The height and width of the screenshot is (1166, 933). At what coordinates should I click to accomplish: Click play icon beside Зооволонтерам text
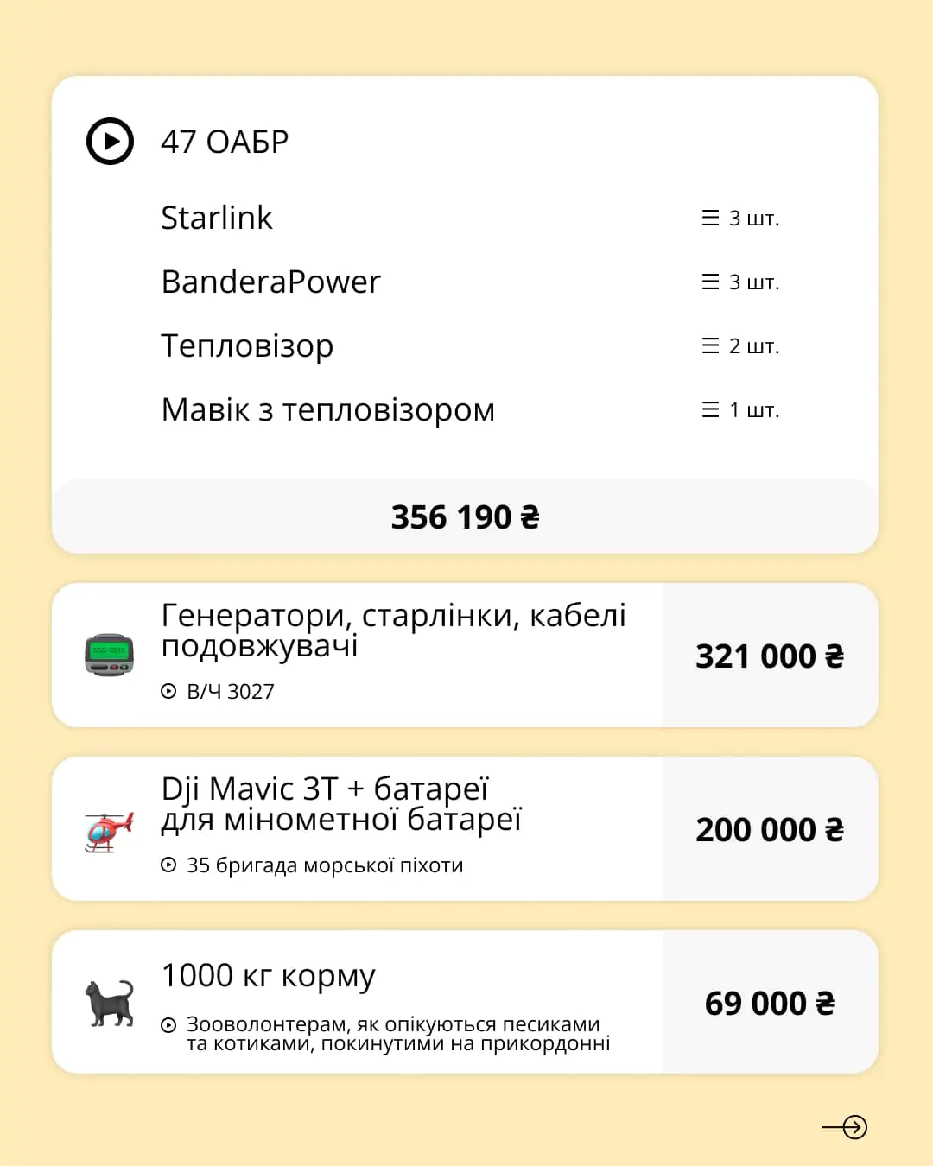[168, 1025]
